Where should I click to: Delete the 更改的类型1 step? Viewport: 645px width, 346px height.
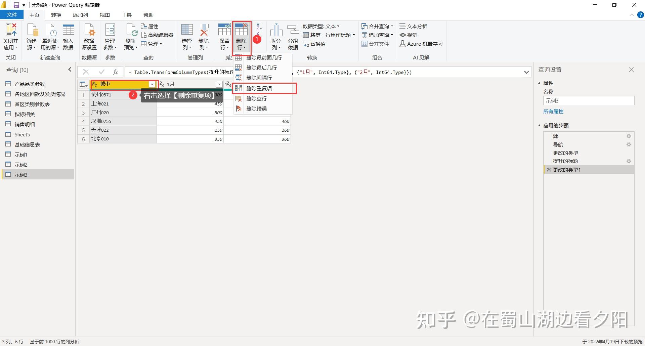(549, 170)
